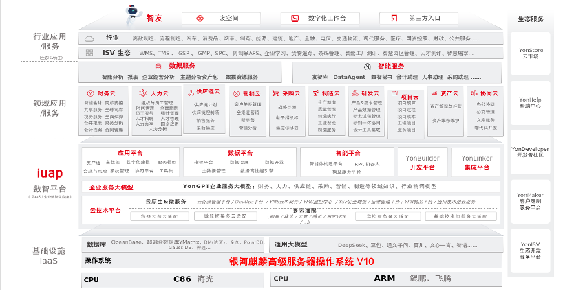
Task: Click the 容器云跨云适配 box
Action: 160,216
